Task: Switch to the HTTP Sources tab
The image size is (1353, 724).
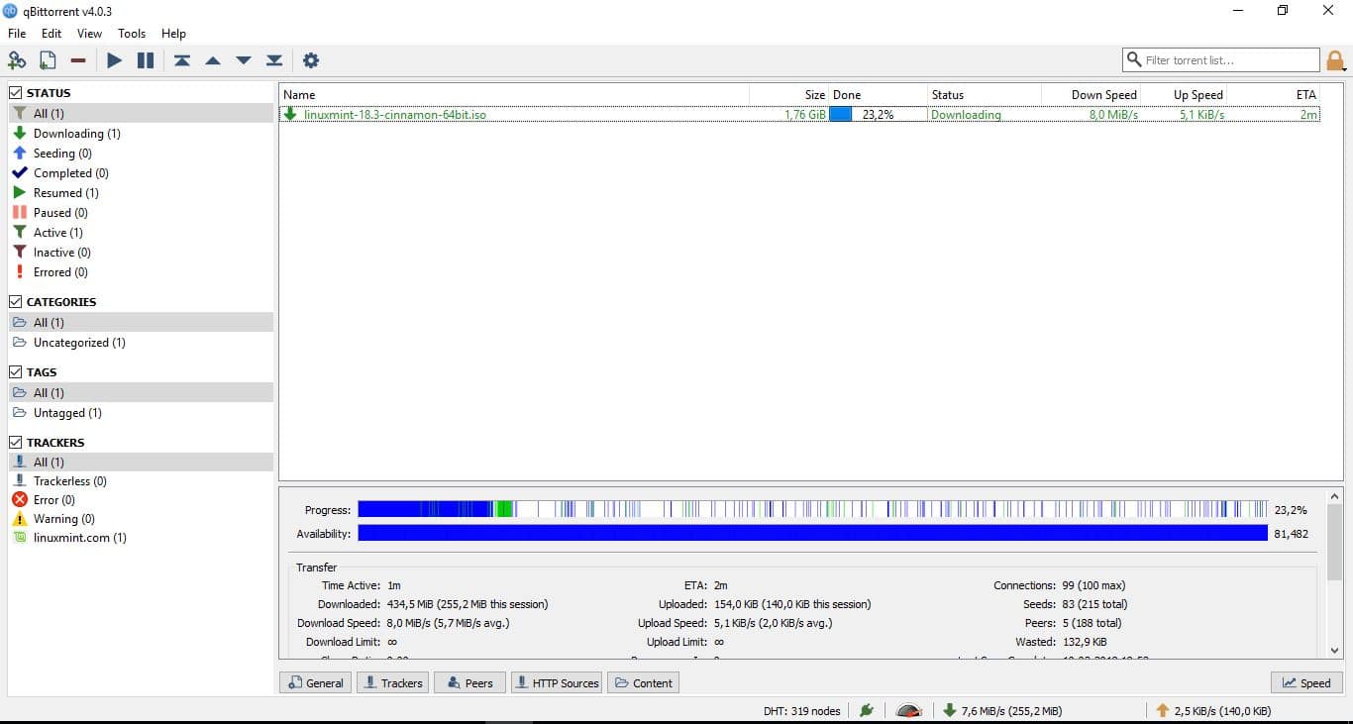Action: 557,682
